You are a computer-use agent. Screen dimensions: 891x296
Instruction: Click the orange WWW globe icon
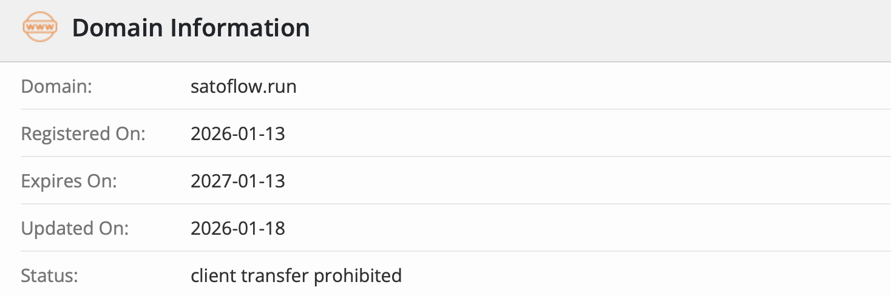tap(40, 28)
